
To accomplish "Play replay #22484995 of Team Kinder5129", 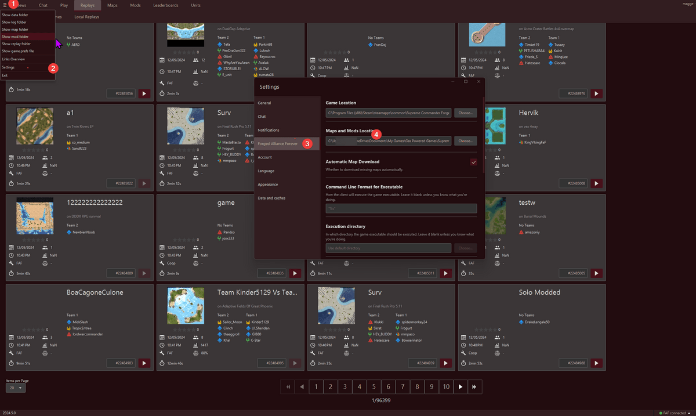I will click(x=295, y=363).
